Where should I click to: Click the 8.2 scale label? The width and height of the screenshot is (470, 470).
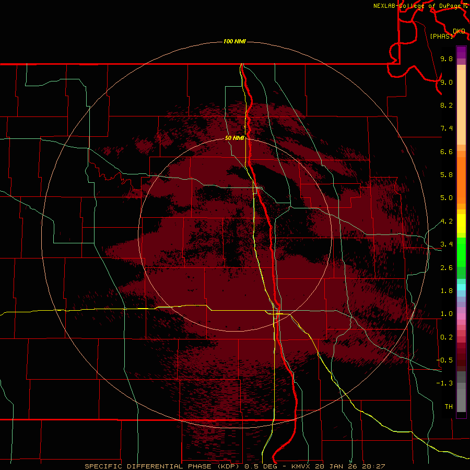pyautogui.click(x=446, y=105)
